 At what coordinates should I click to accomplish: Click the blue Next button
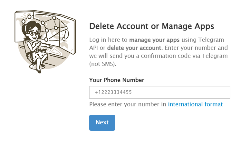point(102,123)
